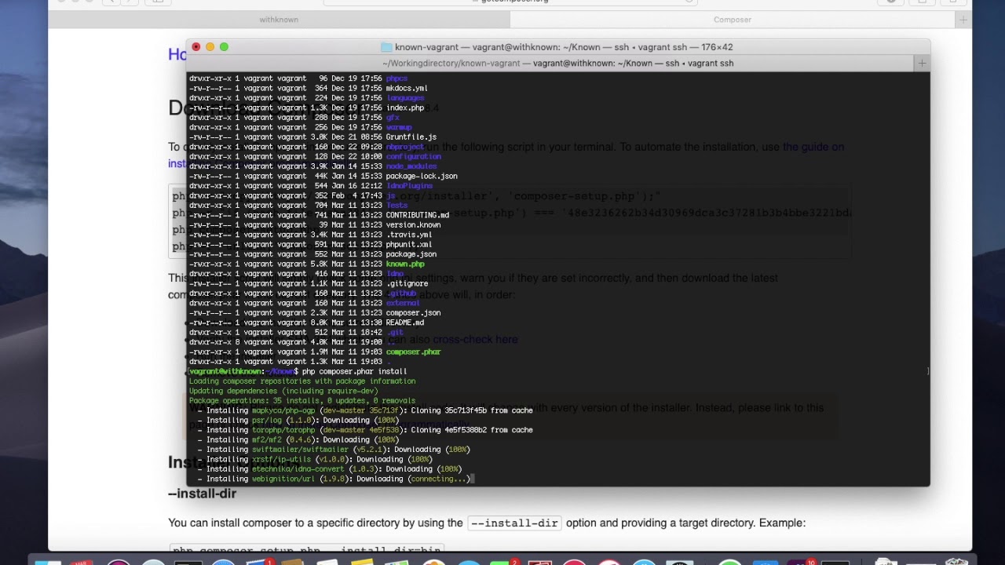This screenshot has height=565, width=1005.
Task: Click the .travis.yml file name
Action: (409, 235)
